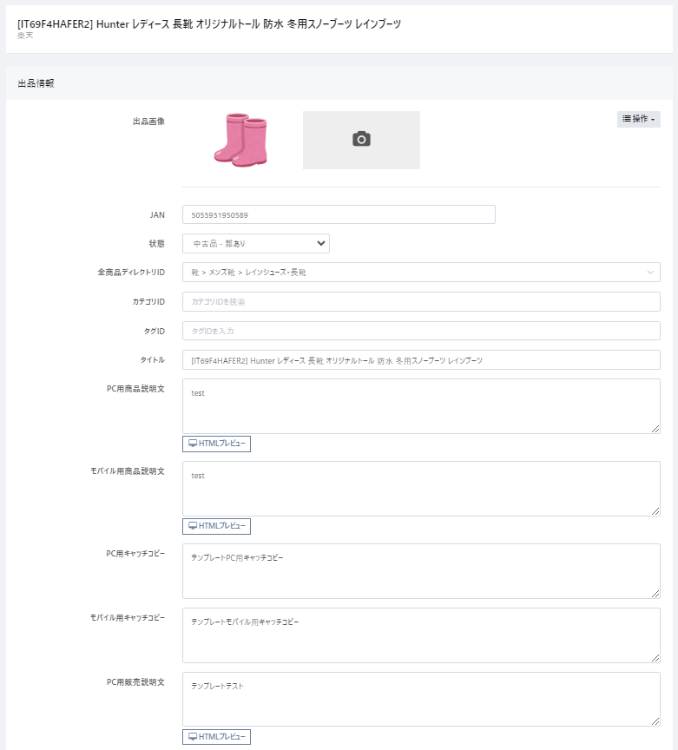Click resize handle of PC用商品説明文 textarea
The image size is (678, 750).
point(655,429)
